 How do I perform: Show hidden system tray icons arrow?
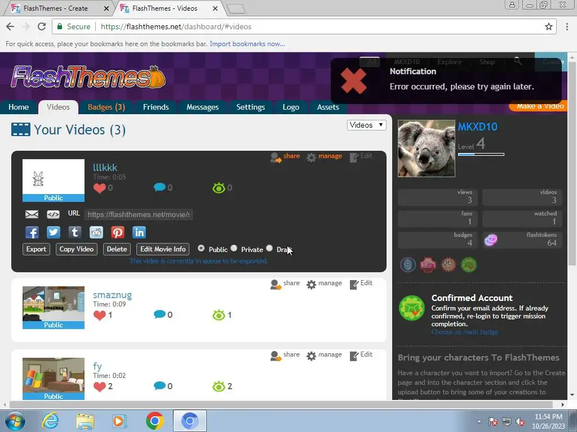tap(479, 422)
